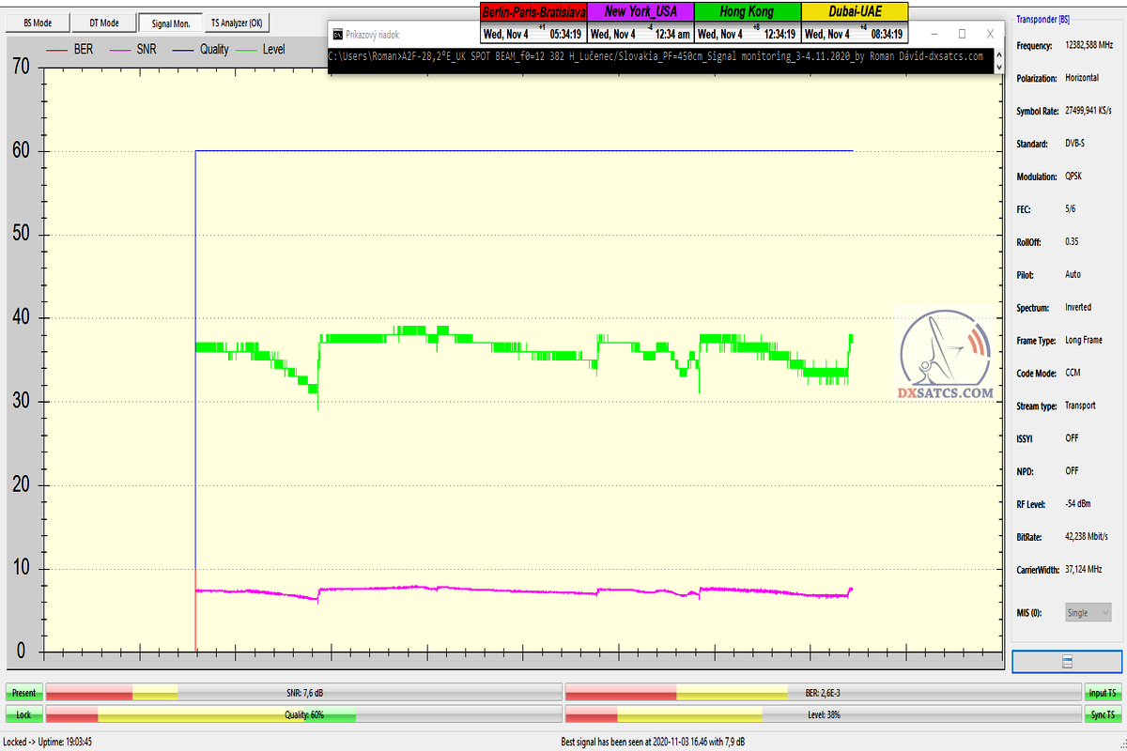This screenshot has height=751, width=1127.
Task: Switch to the DT Mode tab
Action: coord(104,23)
